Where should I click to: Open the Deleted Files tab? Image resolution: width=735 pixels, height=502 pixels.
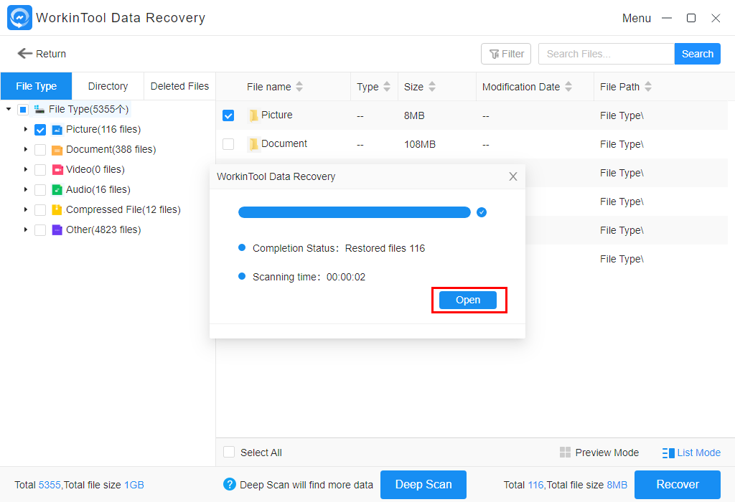(179, 86)
